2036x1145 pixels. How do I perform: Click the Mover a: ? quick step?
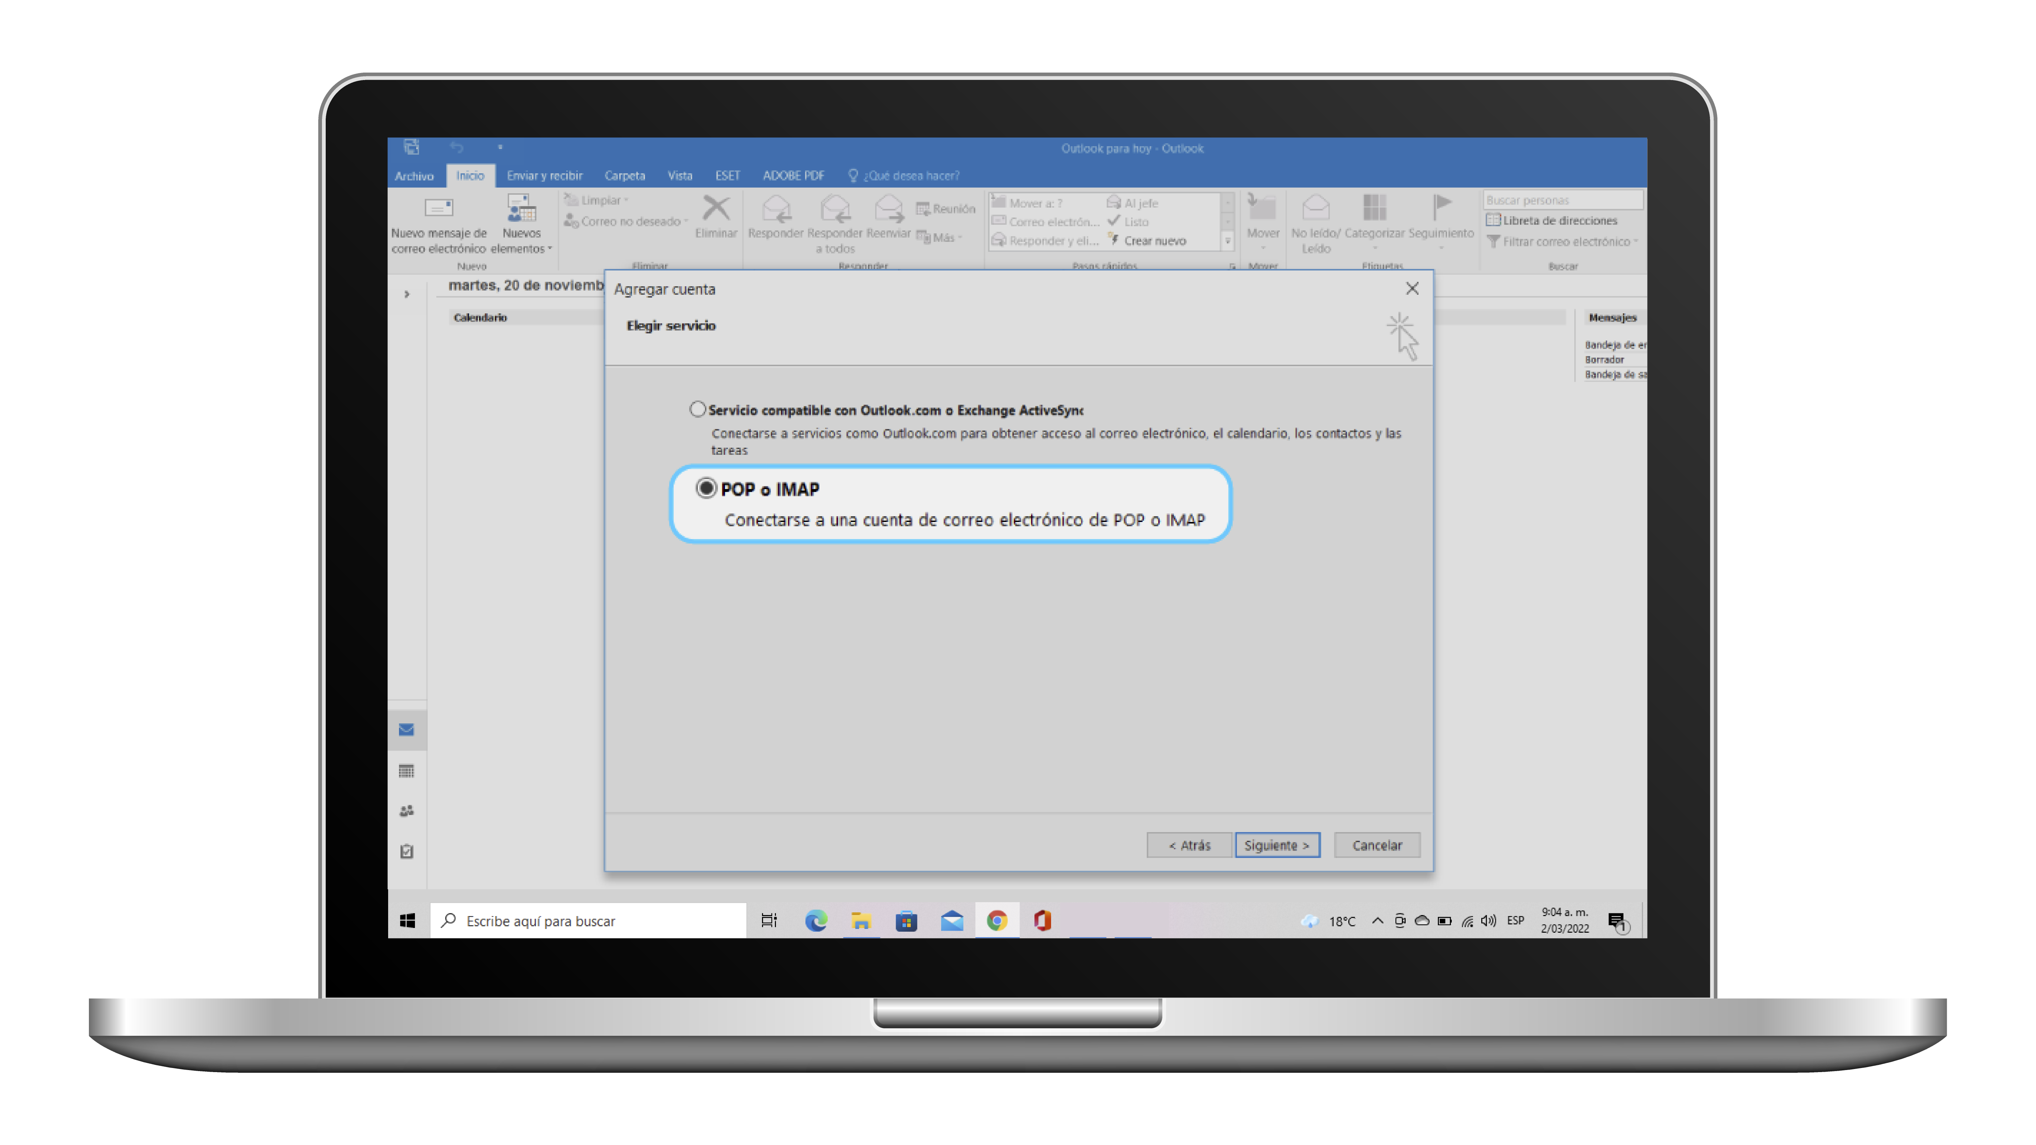tap(1027, 203)
